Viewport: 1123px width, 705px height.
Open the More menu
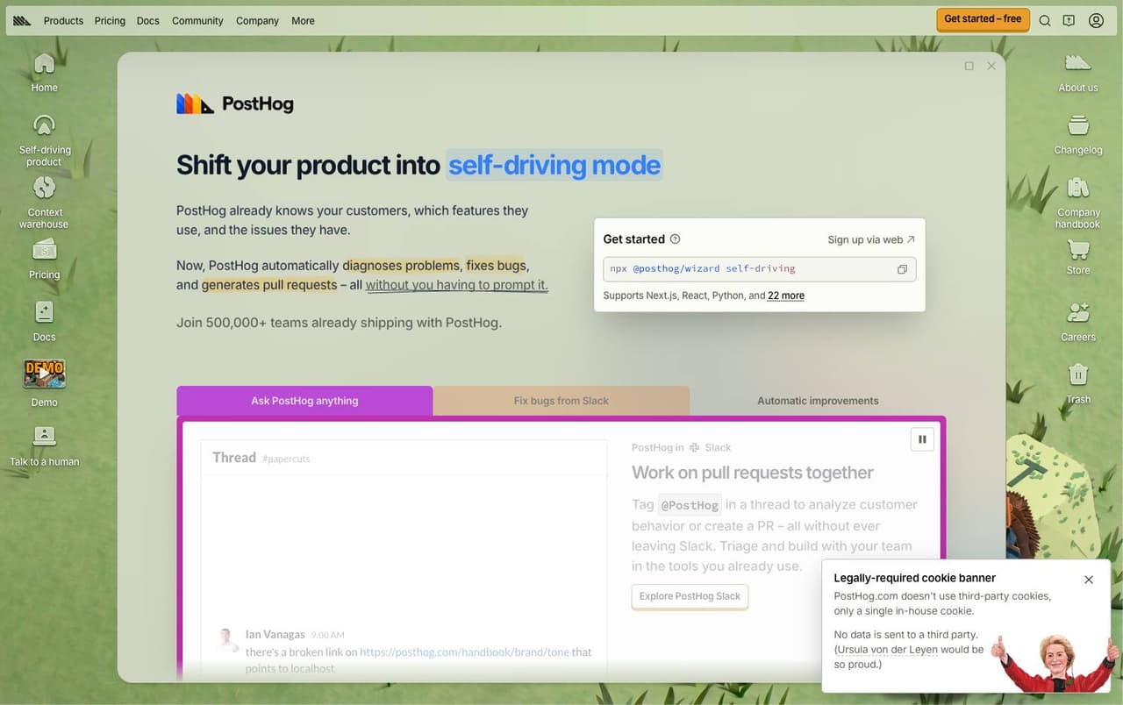tap(303, 21)
